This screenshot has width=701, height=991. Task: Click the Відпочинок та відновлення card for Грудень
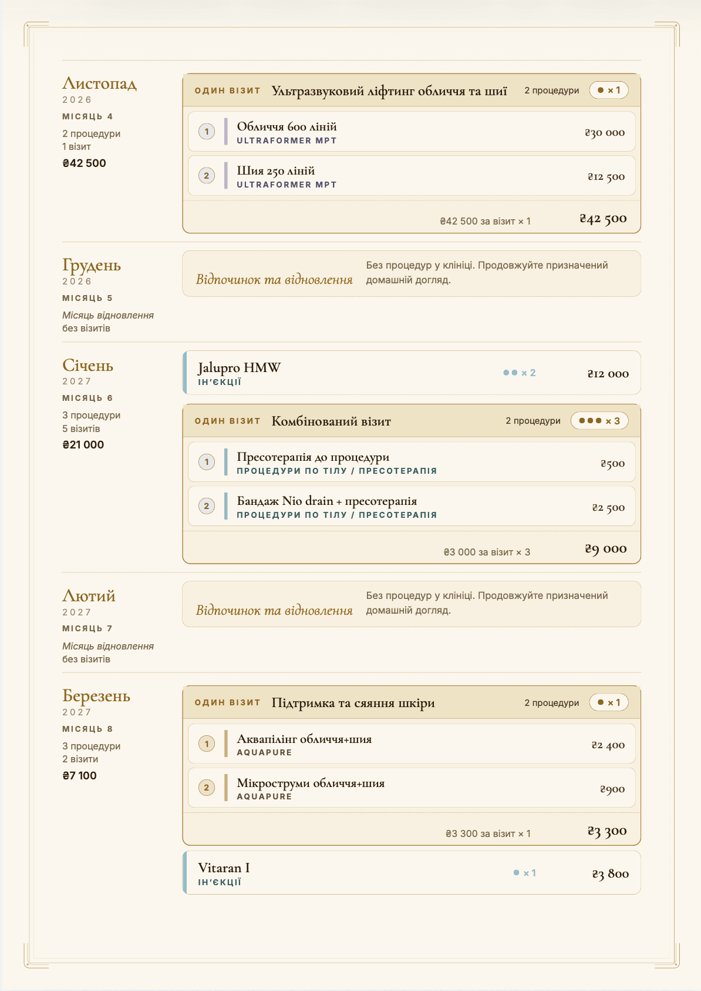(x=412, y=274)
